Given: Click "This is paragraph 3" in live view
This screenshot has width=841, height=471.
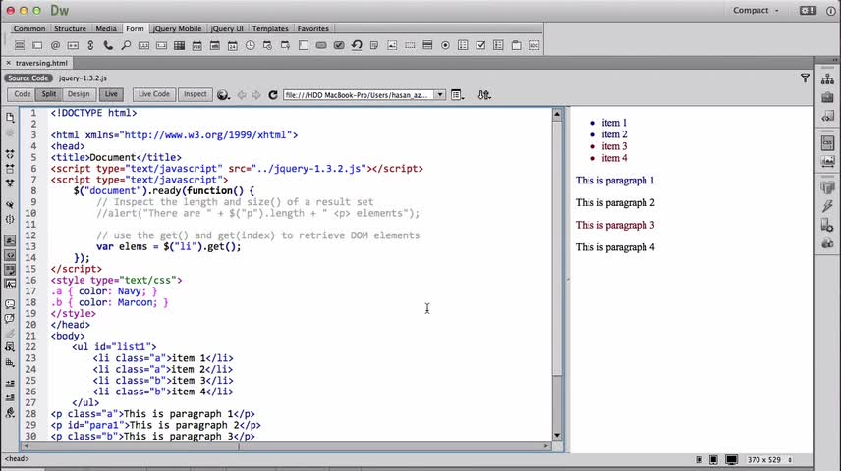Looking at the screenshot, I should (615, 225).
